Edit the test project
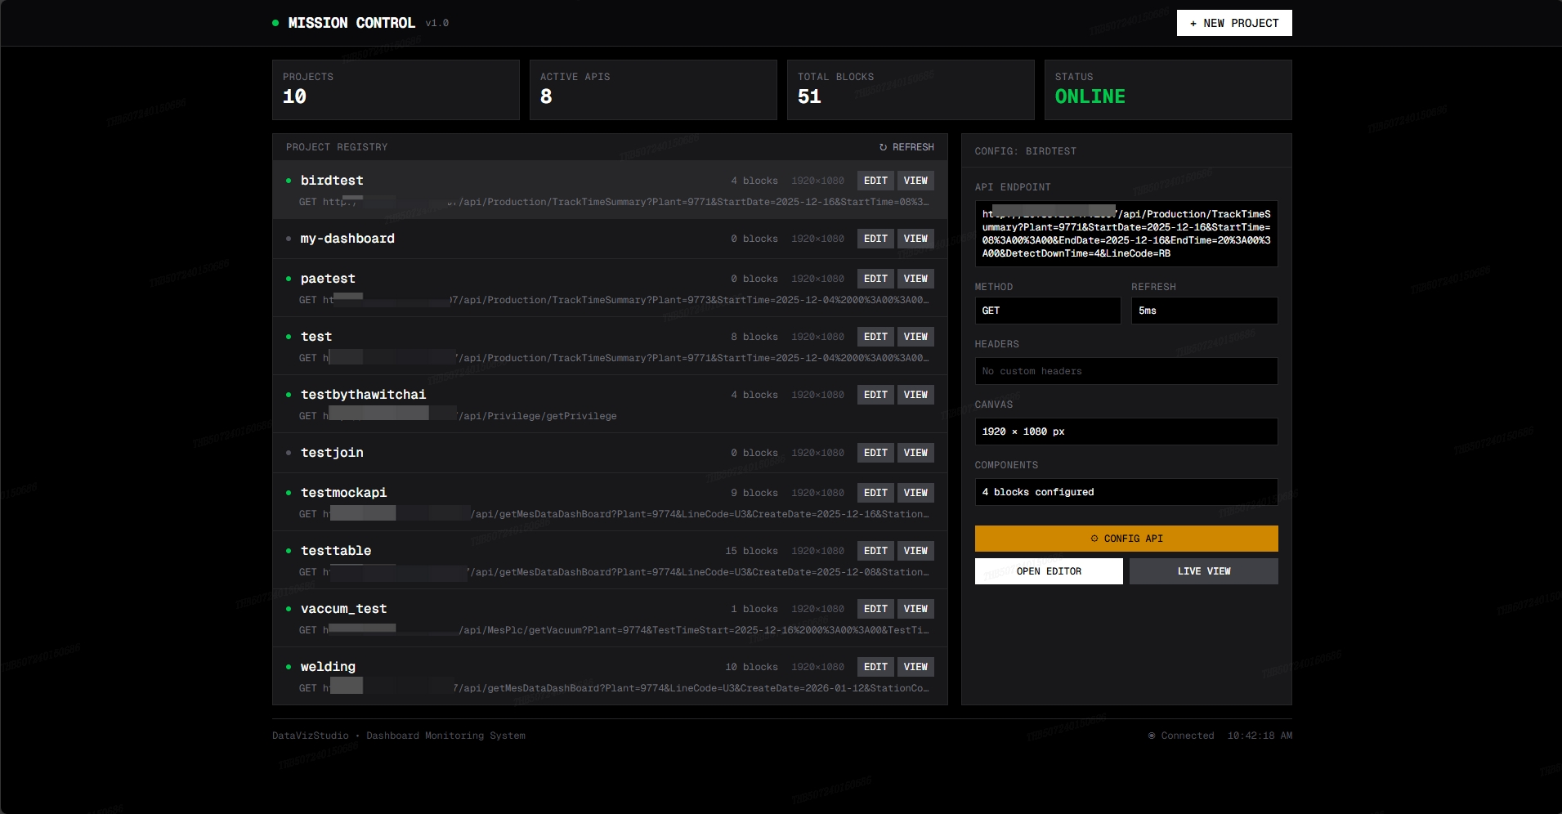The image size is (1562, 814). point(875,337)
